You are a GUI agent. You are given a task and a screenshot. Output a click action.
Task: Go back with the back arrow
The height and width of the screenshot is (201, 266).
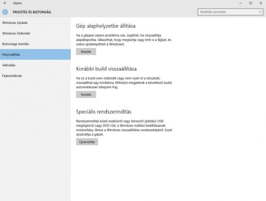coord(5,3)
